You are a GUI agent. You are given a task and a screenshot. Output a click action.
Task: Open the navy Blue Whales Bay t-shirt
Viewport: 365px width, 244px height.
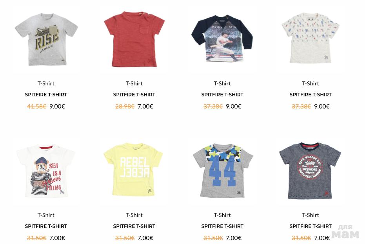[310, 171]
